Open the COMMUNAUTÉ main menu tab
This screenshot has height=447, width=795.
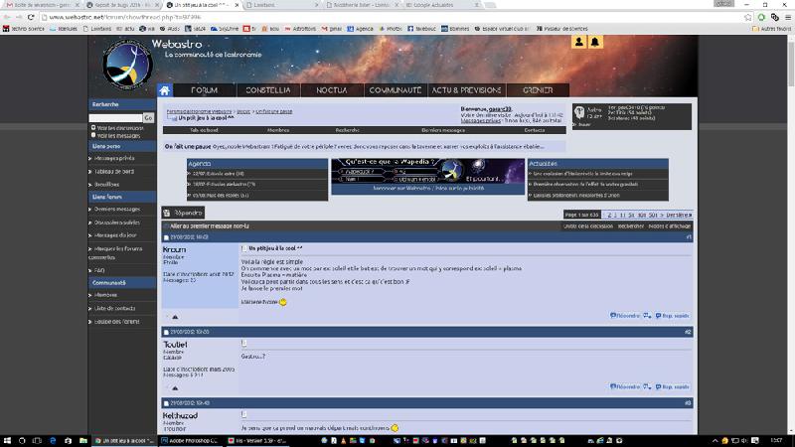click(396, 90)
